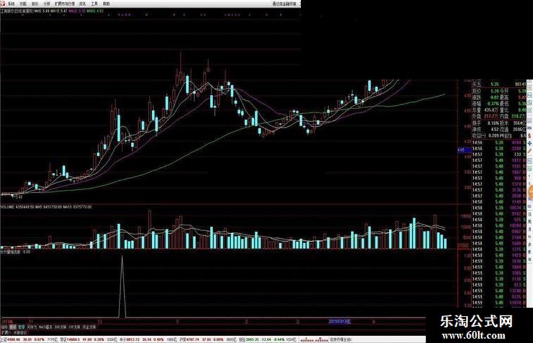The image size is (533, 343).
Task: Click the 工商银行 chart title with MA values
Action: [x=52, y=11]
